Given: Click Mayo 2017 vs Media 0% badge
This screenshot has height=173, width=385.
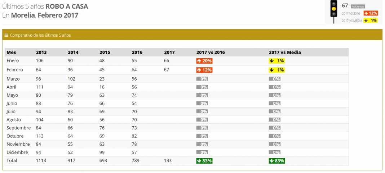Looking at the screenshot, I should (x=274, y=95).
